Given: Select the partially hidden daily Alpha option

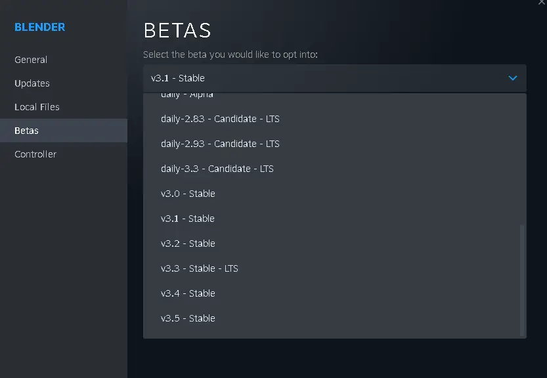Looking at the screenshot, I should pos(334,96).
